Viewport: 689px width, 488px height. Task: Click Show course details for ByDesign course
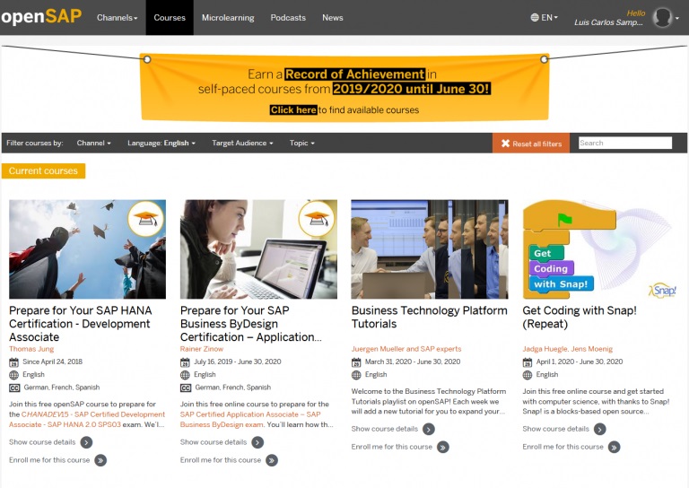pyautogui.click(x=214, y=442)
